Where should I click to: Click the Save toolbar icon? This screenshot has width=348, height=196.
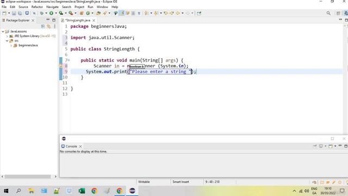point(14,13)
